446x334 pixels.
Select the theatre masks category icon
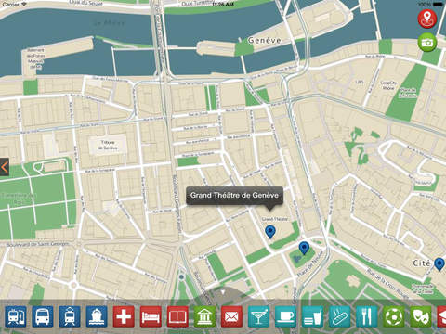click(421, 316)
